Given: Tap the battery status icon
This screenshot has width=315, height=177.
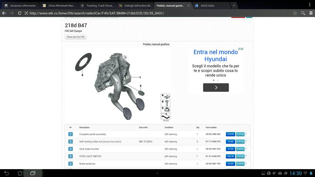Looking at the screenshot, I should coord(311,173).
